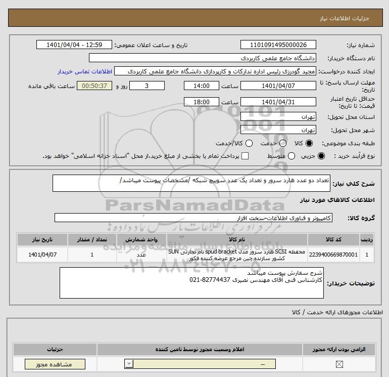389x377 pixels.
Task: Select the جزیی purchase type radio
Action: click(x=321, y=156)
